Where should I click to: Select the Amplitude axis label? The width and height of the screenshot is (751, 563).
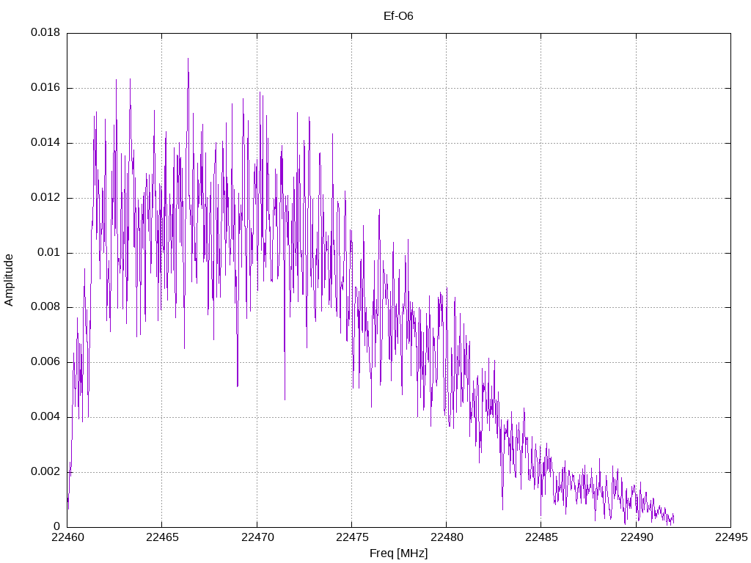coord(9,280)
